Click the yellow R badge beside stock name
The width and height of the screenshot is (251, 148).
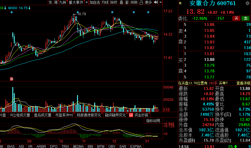point(180,3)
